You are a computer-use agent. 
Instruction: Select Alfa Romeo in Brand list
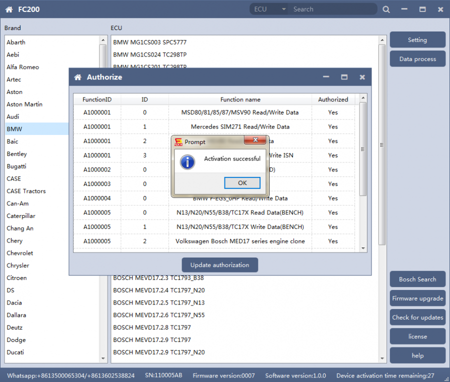[23, 67]
